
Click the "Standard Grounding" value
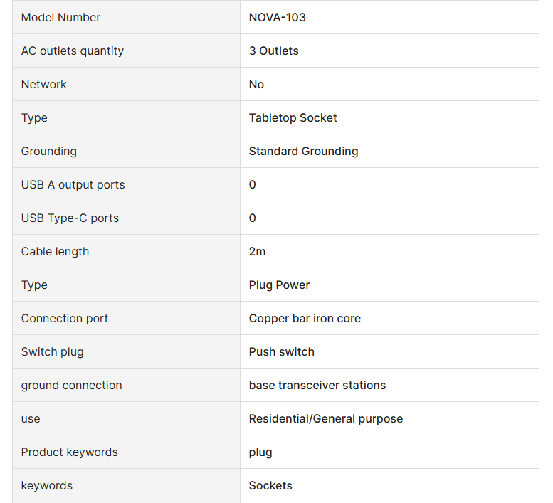[304, 151]
